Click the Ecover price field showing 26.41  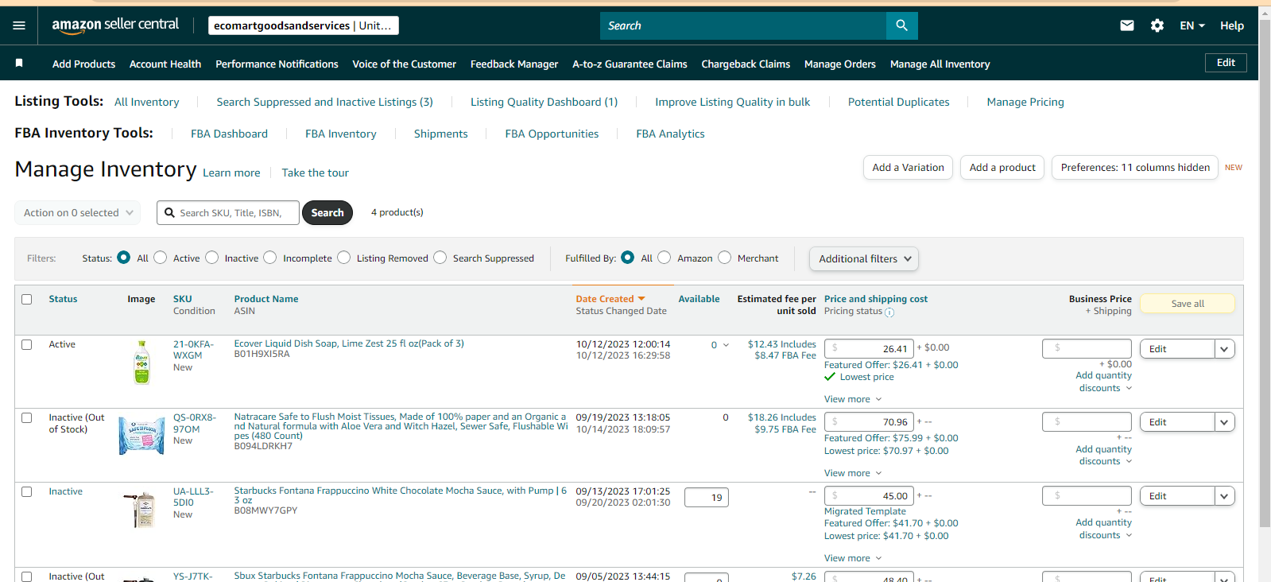[x=869, y=348]
